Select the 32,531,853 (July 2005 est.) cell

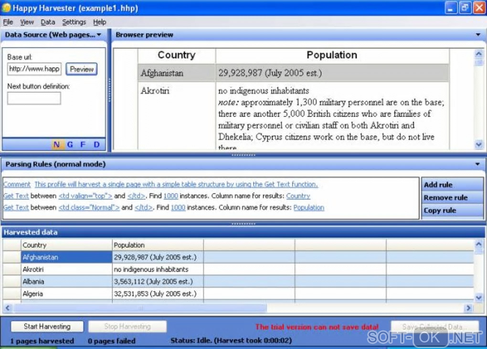[158, 294]
